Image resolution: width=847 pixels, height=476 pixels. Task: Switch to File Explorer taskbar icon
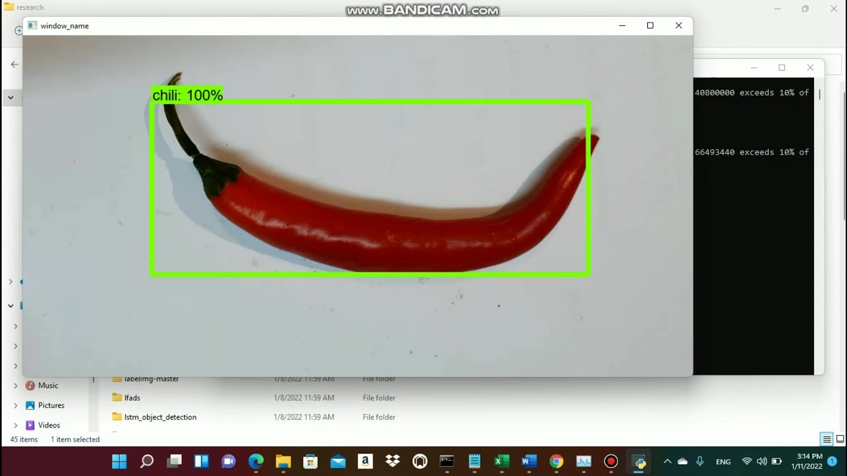click(283, 461)
